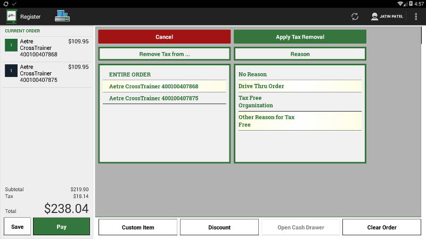Choose No Reason option
The width and height of the screenshot is (426, 239).
(300, 74)
